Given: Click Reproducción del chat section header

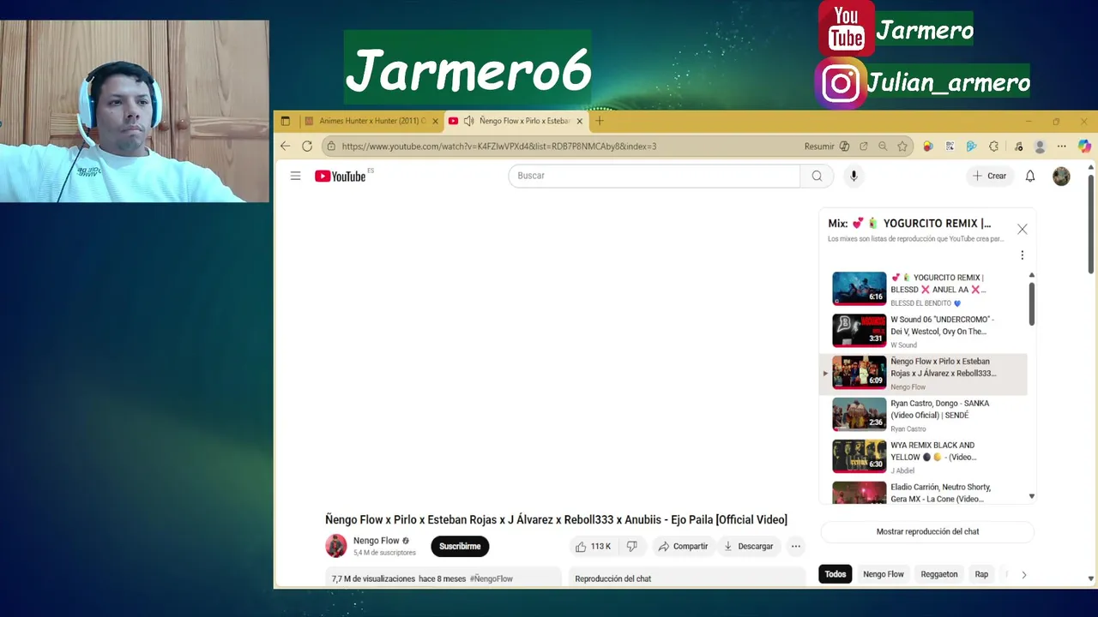Looking at the screenshot, I should [x=612, y=578].
